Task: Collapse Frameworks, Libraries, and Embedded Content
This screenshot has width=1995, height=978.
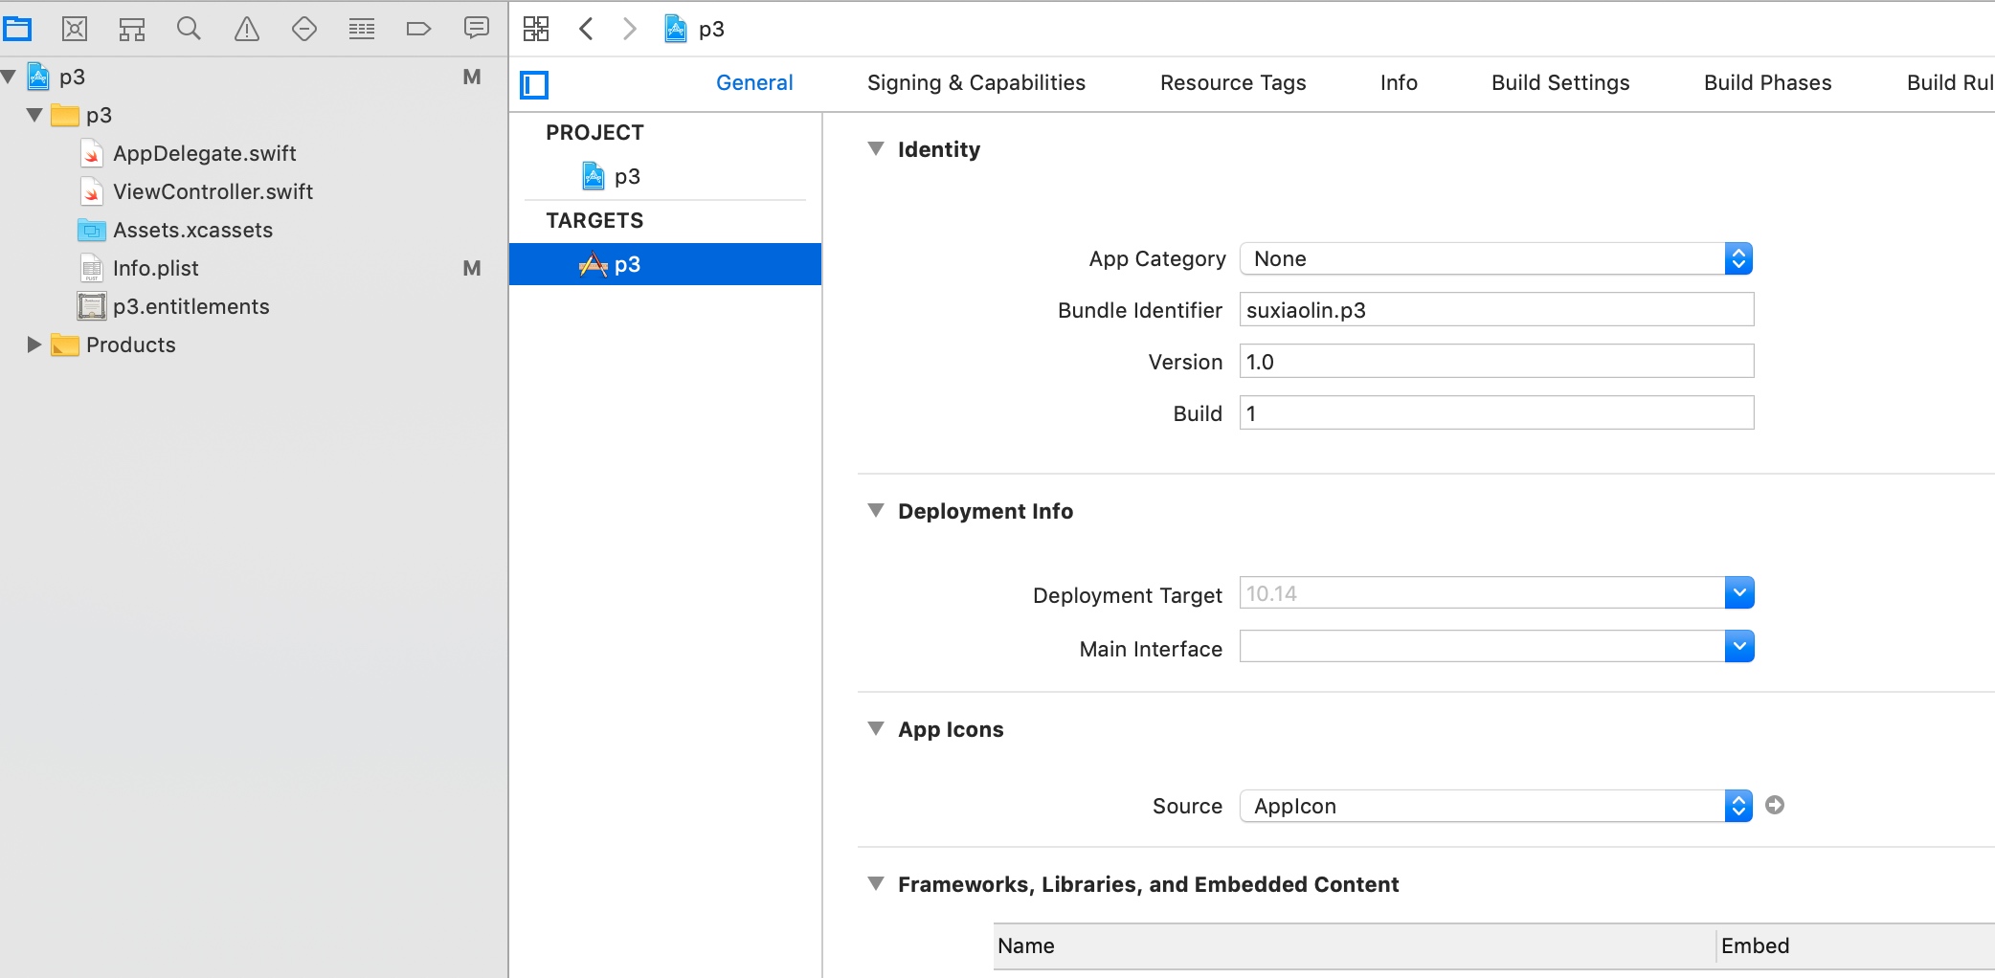Action: [875, 883]
